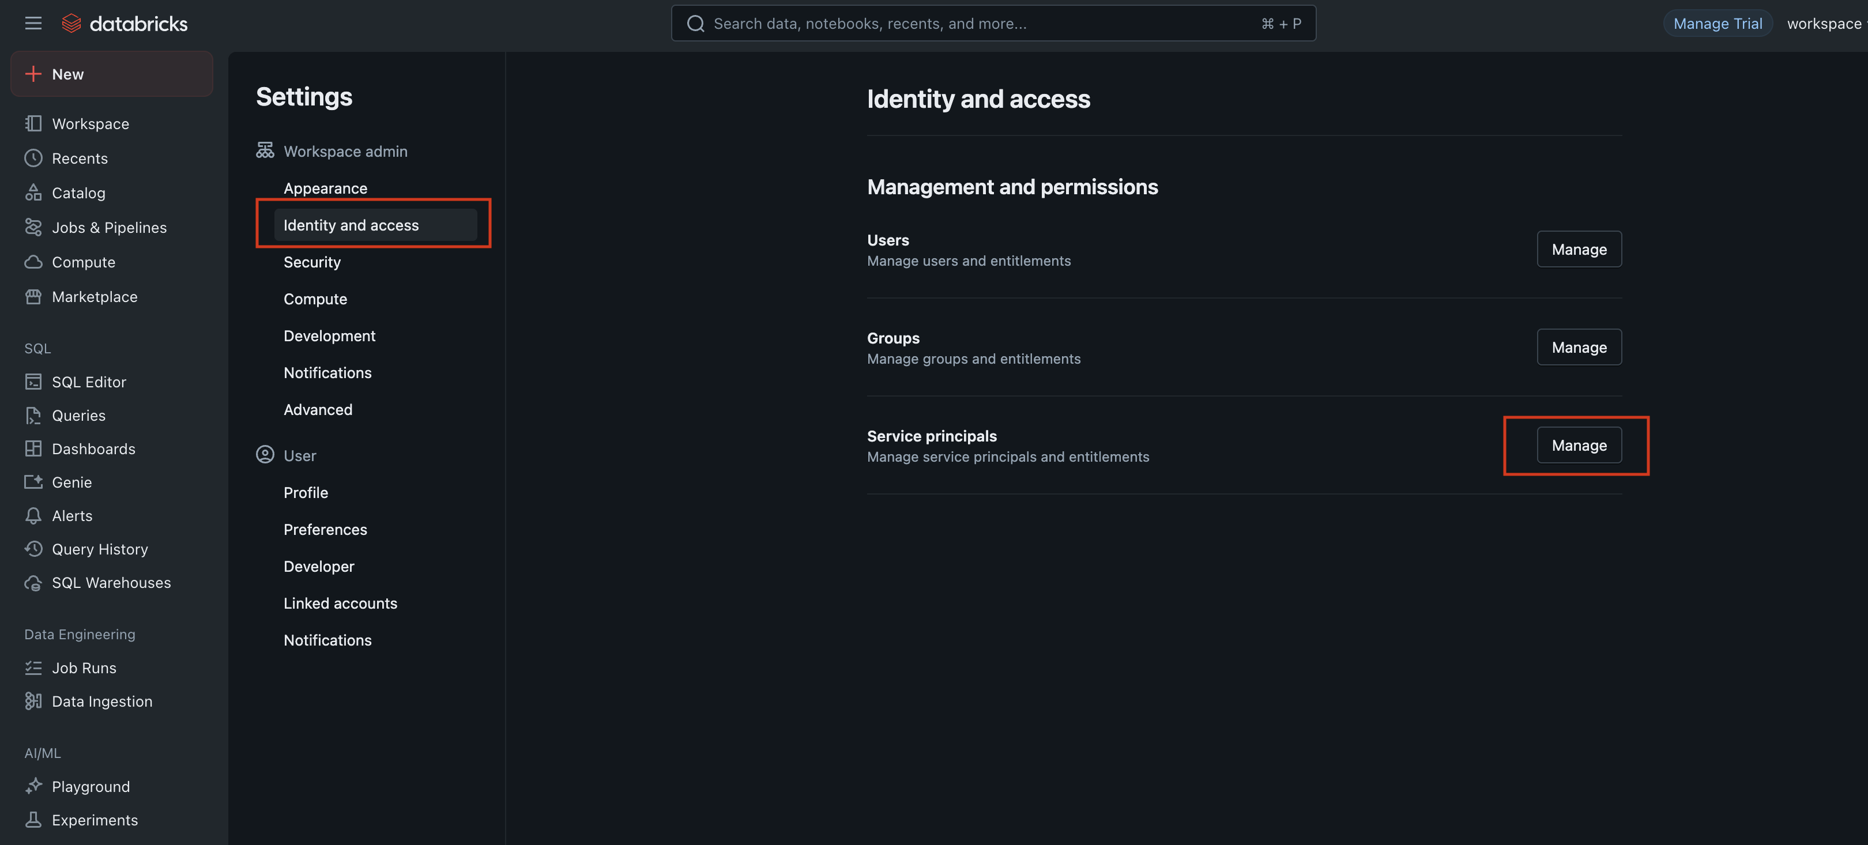The width and height of the screenshot is (1868, 845).
Task: Click the Workspace admin group icon
Action: (x=265, y=151)
